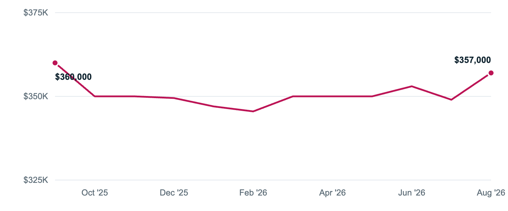The height and width of the screenshot is (211, 508).
Task: Click the $360,000 value label text
Action: click(73, 77)
